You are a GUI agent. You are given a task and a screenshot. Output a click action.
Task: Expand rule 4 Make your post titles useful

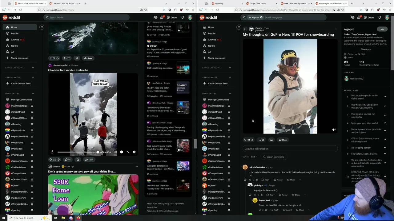(x=385, y=123)
